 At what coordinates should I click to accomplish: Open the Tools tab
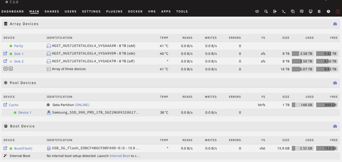[x=182, y=12]
